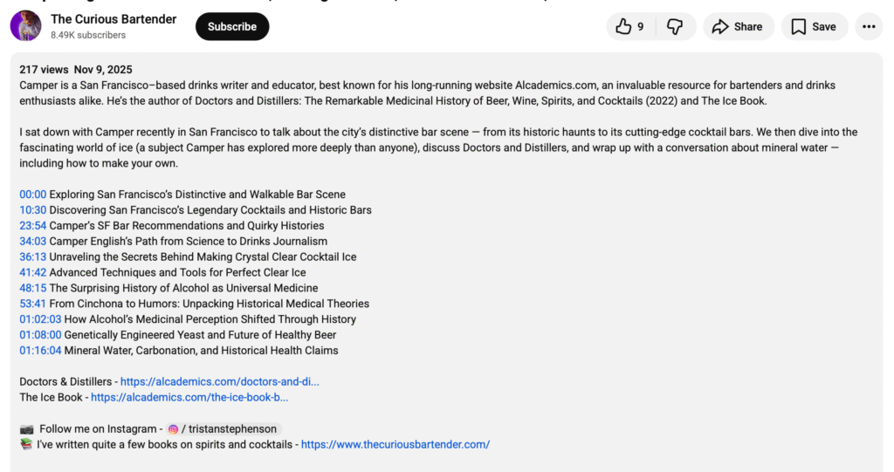The width and height of the screenshot is (894, 472).
Task: Dislike the video with thumbs down
Action: tap(675, 27)
